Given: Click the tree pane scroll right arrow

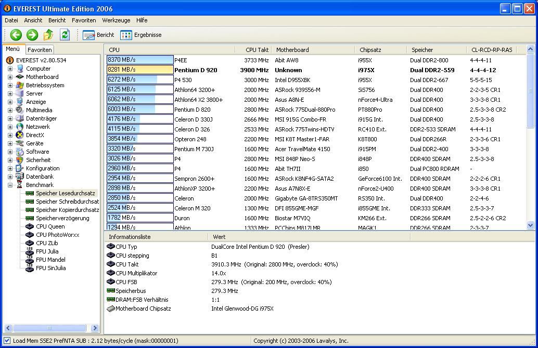Looking at the screenshot, I should tap(95, 328).
